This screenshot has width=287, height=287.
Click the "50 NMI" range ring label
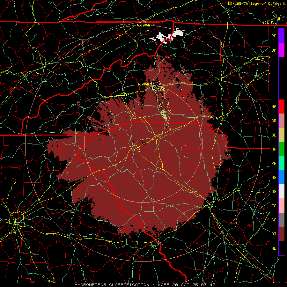tap(143, 85)
